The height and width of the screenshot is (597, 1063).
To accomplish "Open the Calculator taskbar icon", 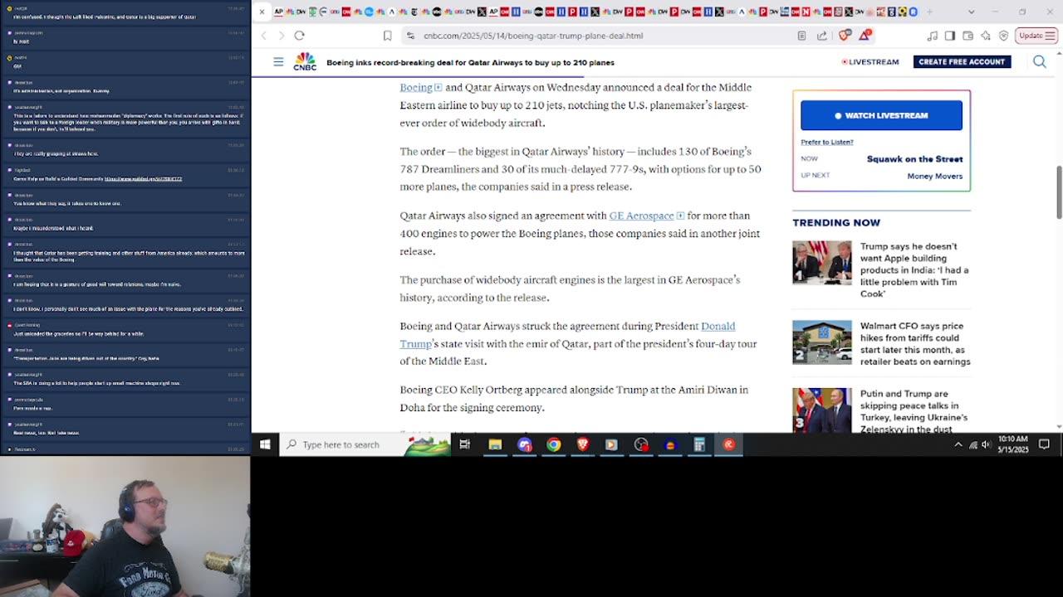I will 699,444.
